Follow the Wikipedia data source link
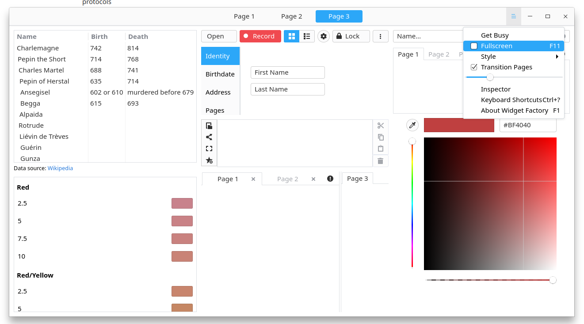 (x=60, y=168)
